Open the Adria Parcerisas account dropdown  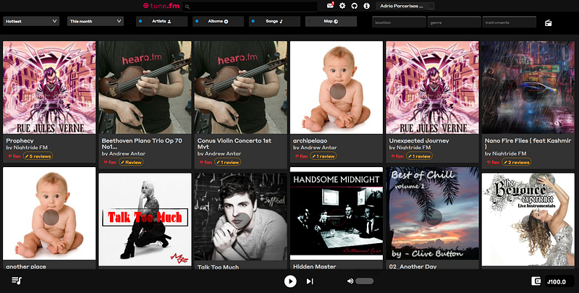(405, 6)
